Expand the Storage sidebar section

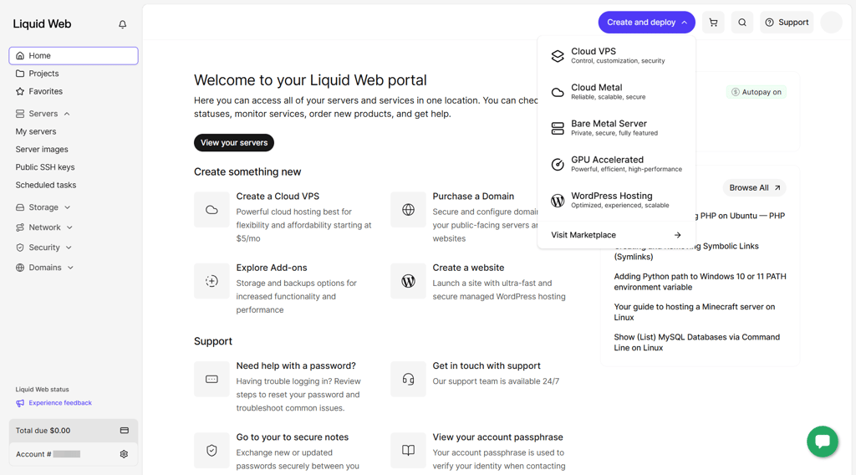(67, 207)
